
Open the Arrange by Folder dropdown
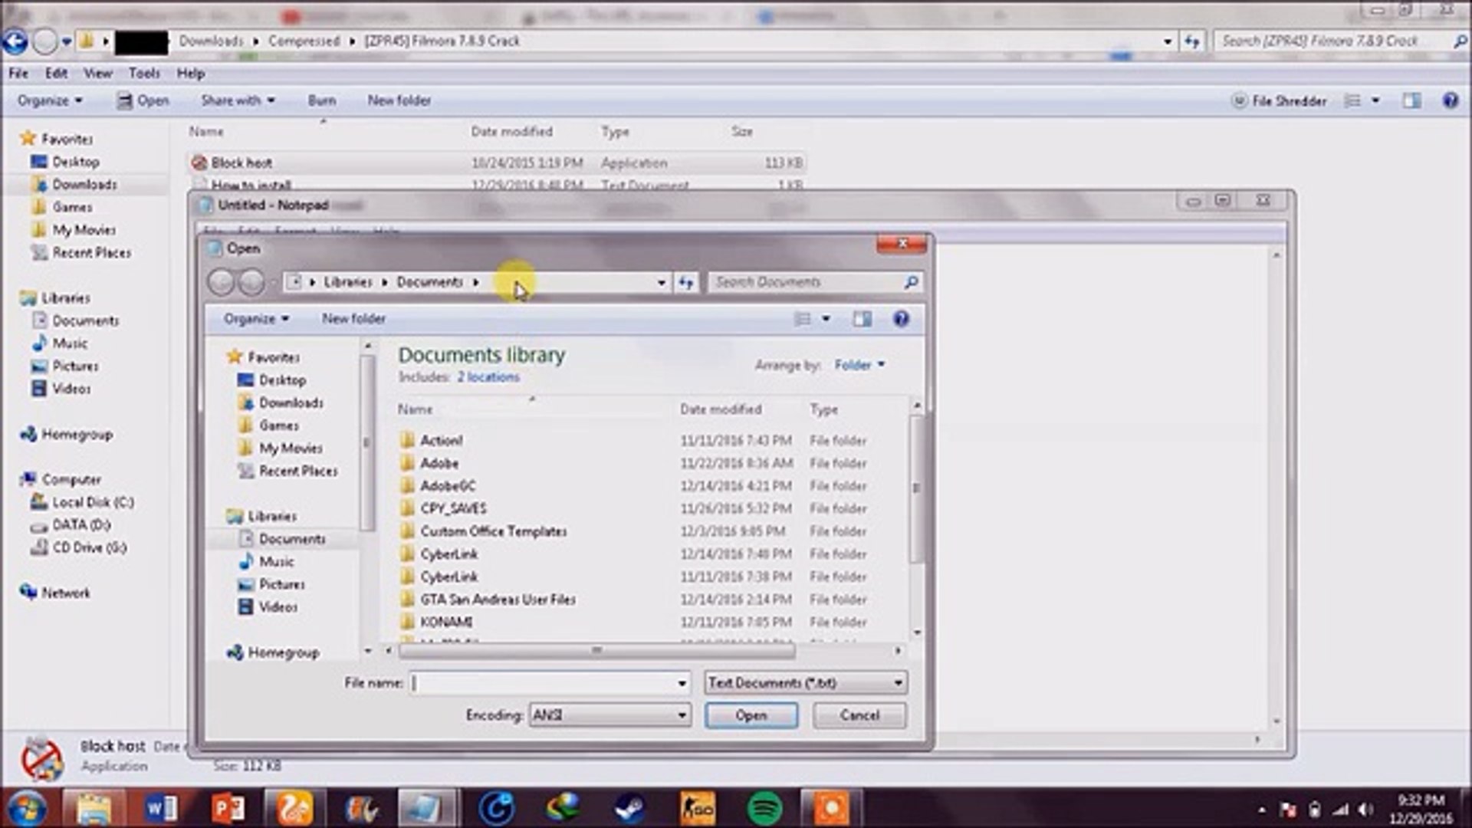pyautogui.click(x=859, y=365)
